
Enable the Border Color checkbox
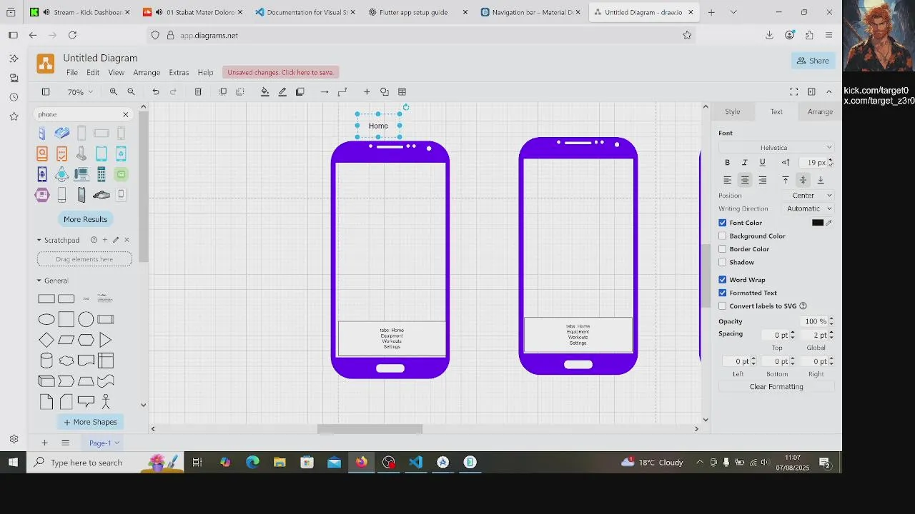(x=723, y=249)
